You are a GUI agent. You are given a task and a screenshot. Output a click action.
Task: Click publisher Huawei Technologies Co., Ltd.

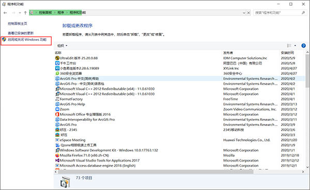(246, 140)
